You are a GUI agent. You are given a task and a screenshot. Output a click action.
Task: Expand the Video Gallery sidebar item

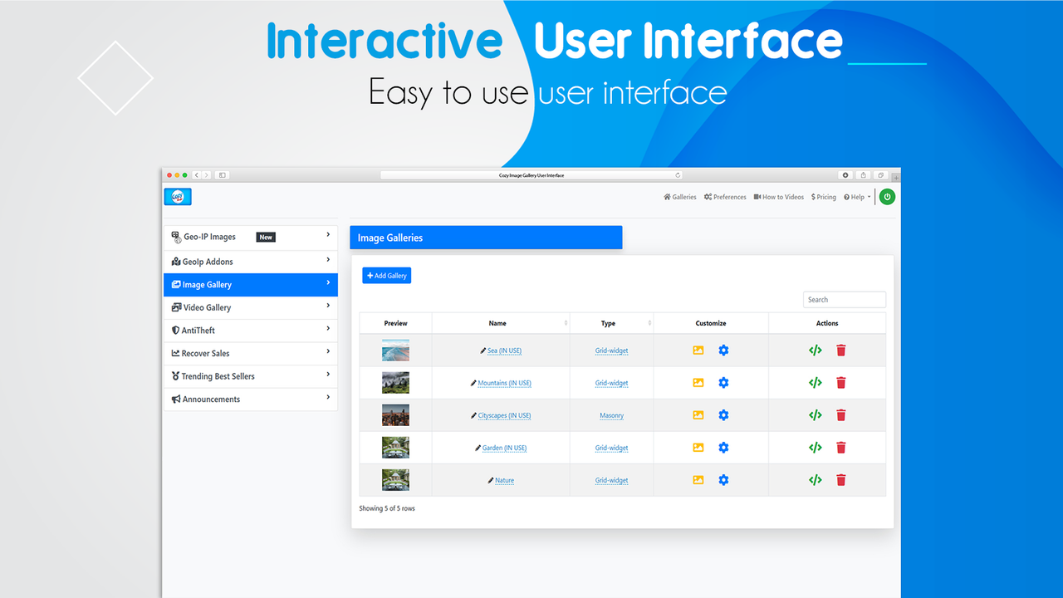(206, 306)
